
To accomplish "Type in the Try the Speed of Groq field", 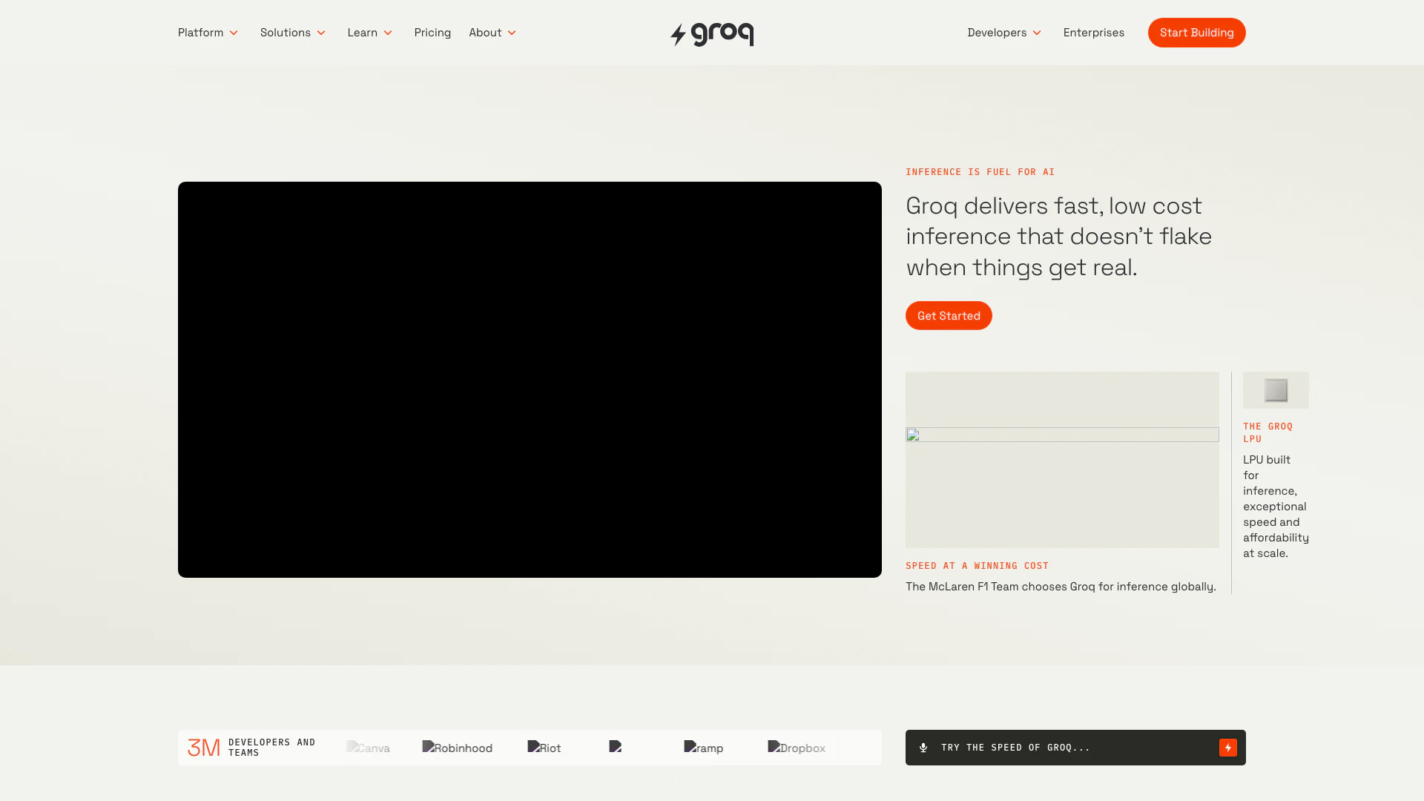I will coord(1053,748).
